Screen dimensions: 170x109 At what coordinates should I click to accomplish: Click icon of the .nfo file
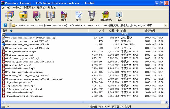[4, 45]
